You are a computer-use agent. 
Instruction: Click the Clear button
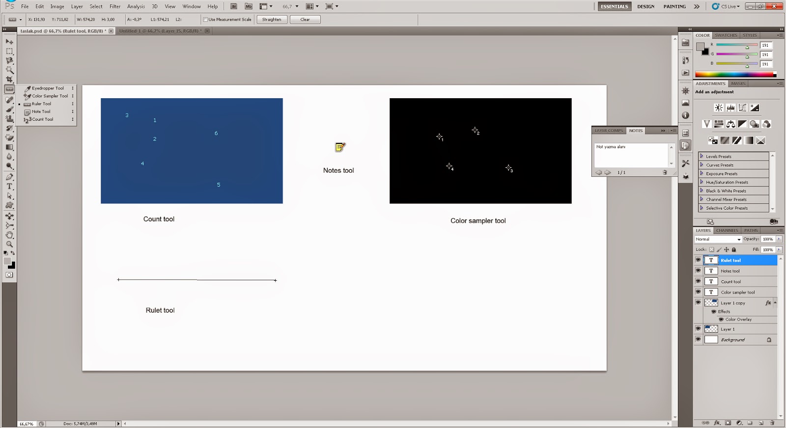[x=305, y=20]
